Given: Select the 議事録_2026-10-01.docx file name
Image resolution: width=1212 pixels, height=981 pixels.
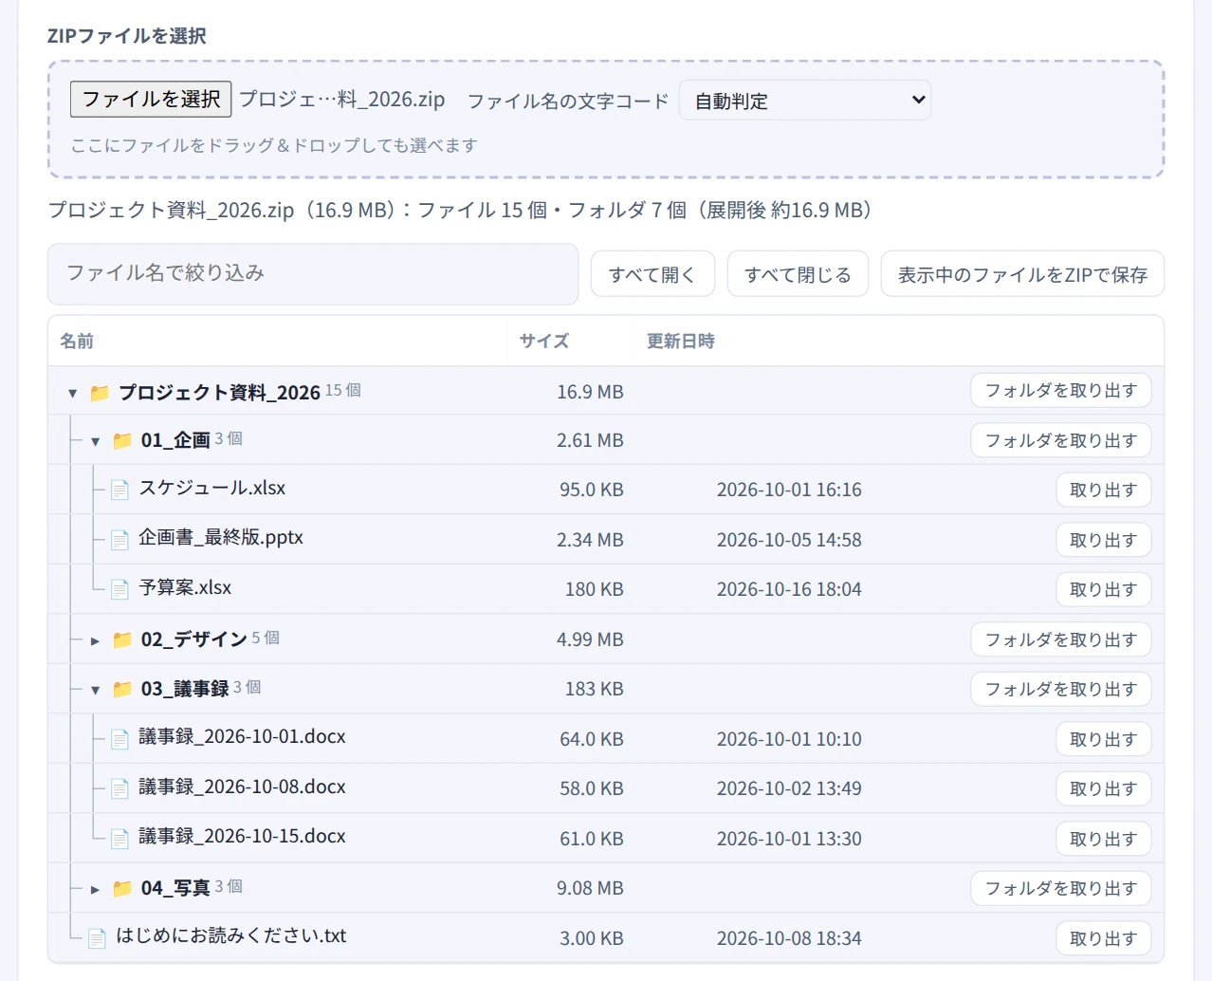Looking at the screenshot, I should point(242,736).
